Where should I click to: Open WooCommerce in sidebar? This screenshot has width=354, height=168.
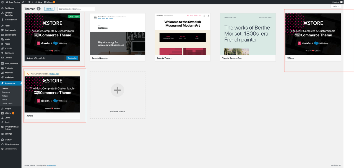[11, 63]
